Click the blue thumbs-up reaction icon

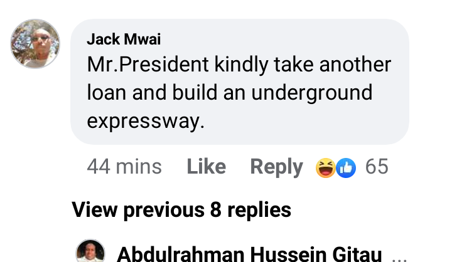tap(346, 167)
